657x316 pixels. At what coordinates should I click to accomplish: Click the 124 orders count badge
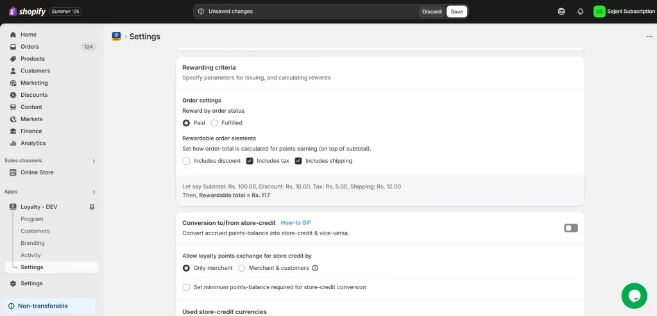pyautogui.click(x=89, y=47)
